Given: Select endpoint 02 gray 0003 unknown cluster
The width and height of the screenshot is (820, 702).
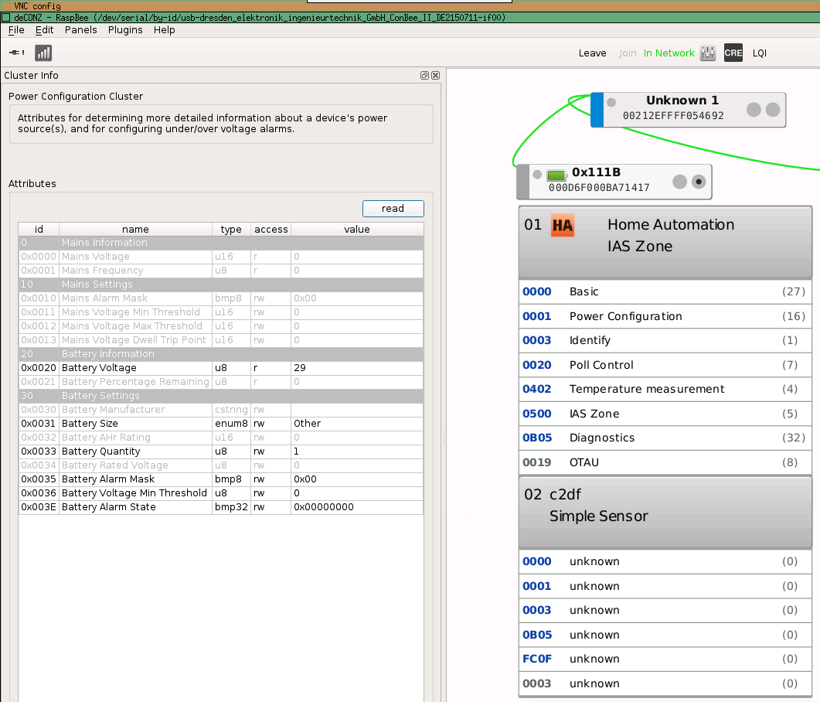Looking at the screenshot, I should [x=665, y=683].
